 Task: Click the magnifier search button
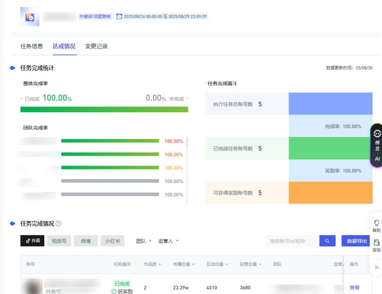(327, 241)
